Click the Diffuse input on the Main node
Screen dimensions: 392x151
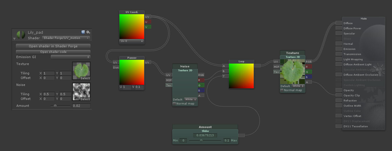(339, 23)
